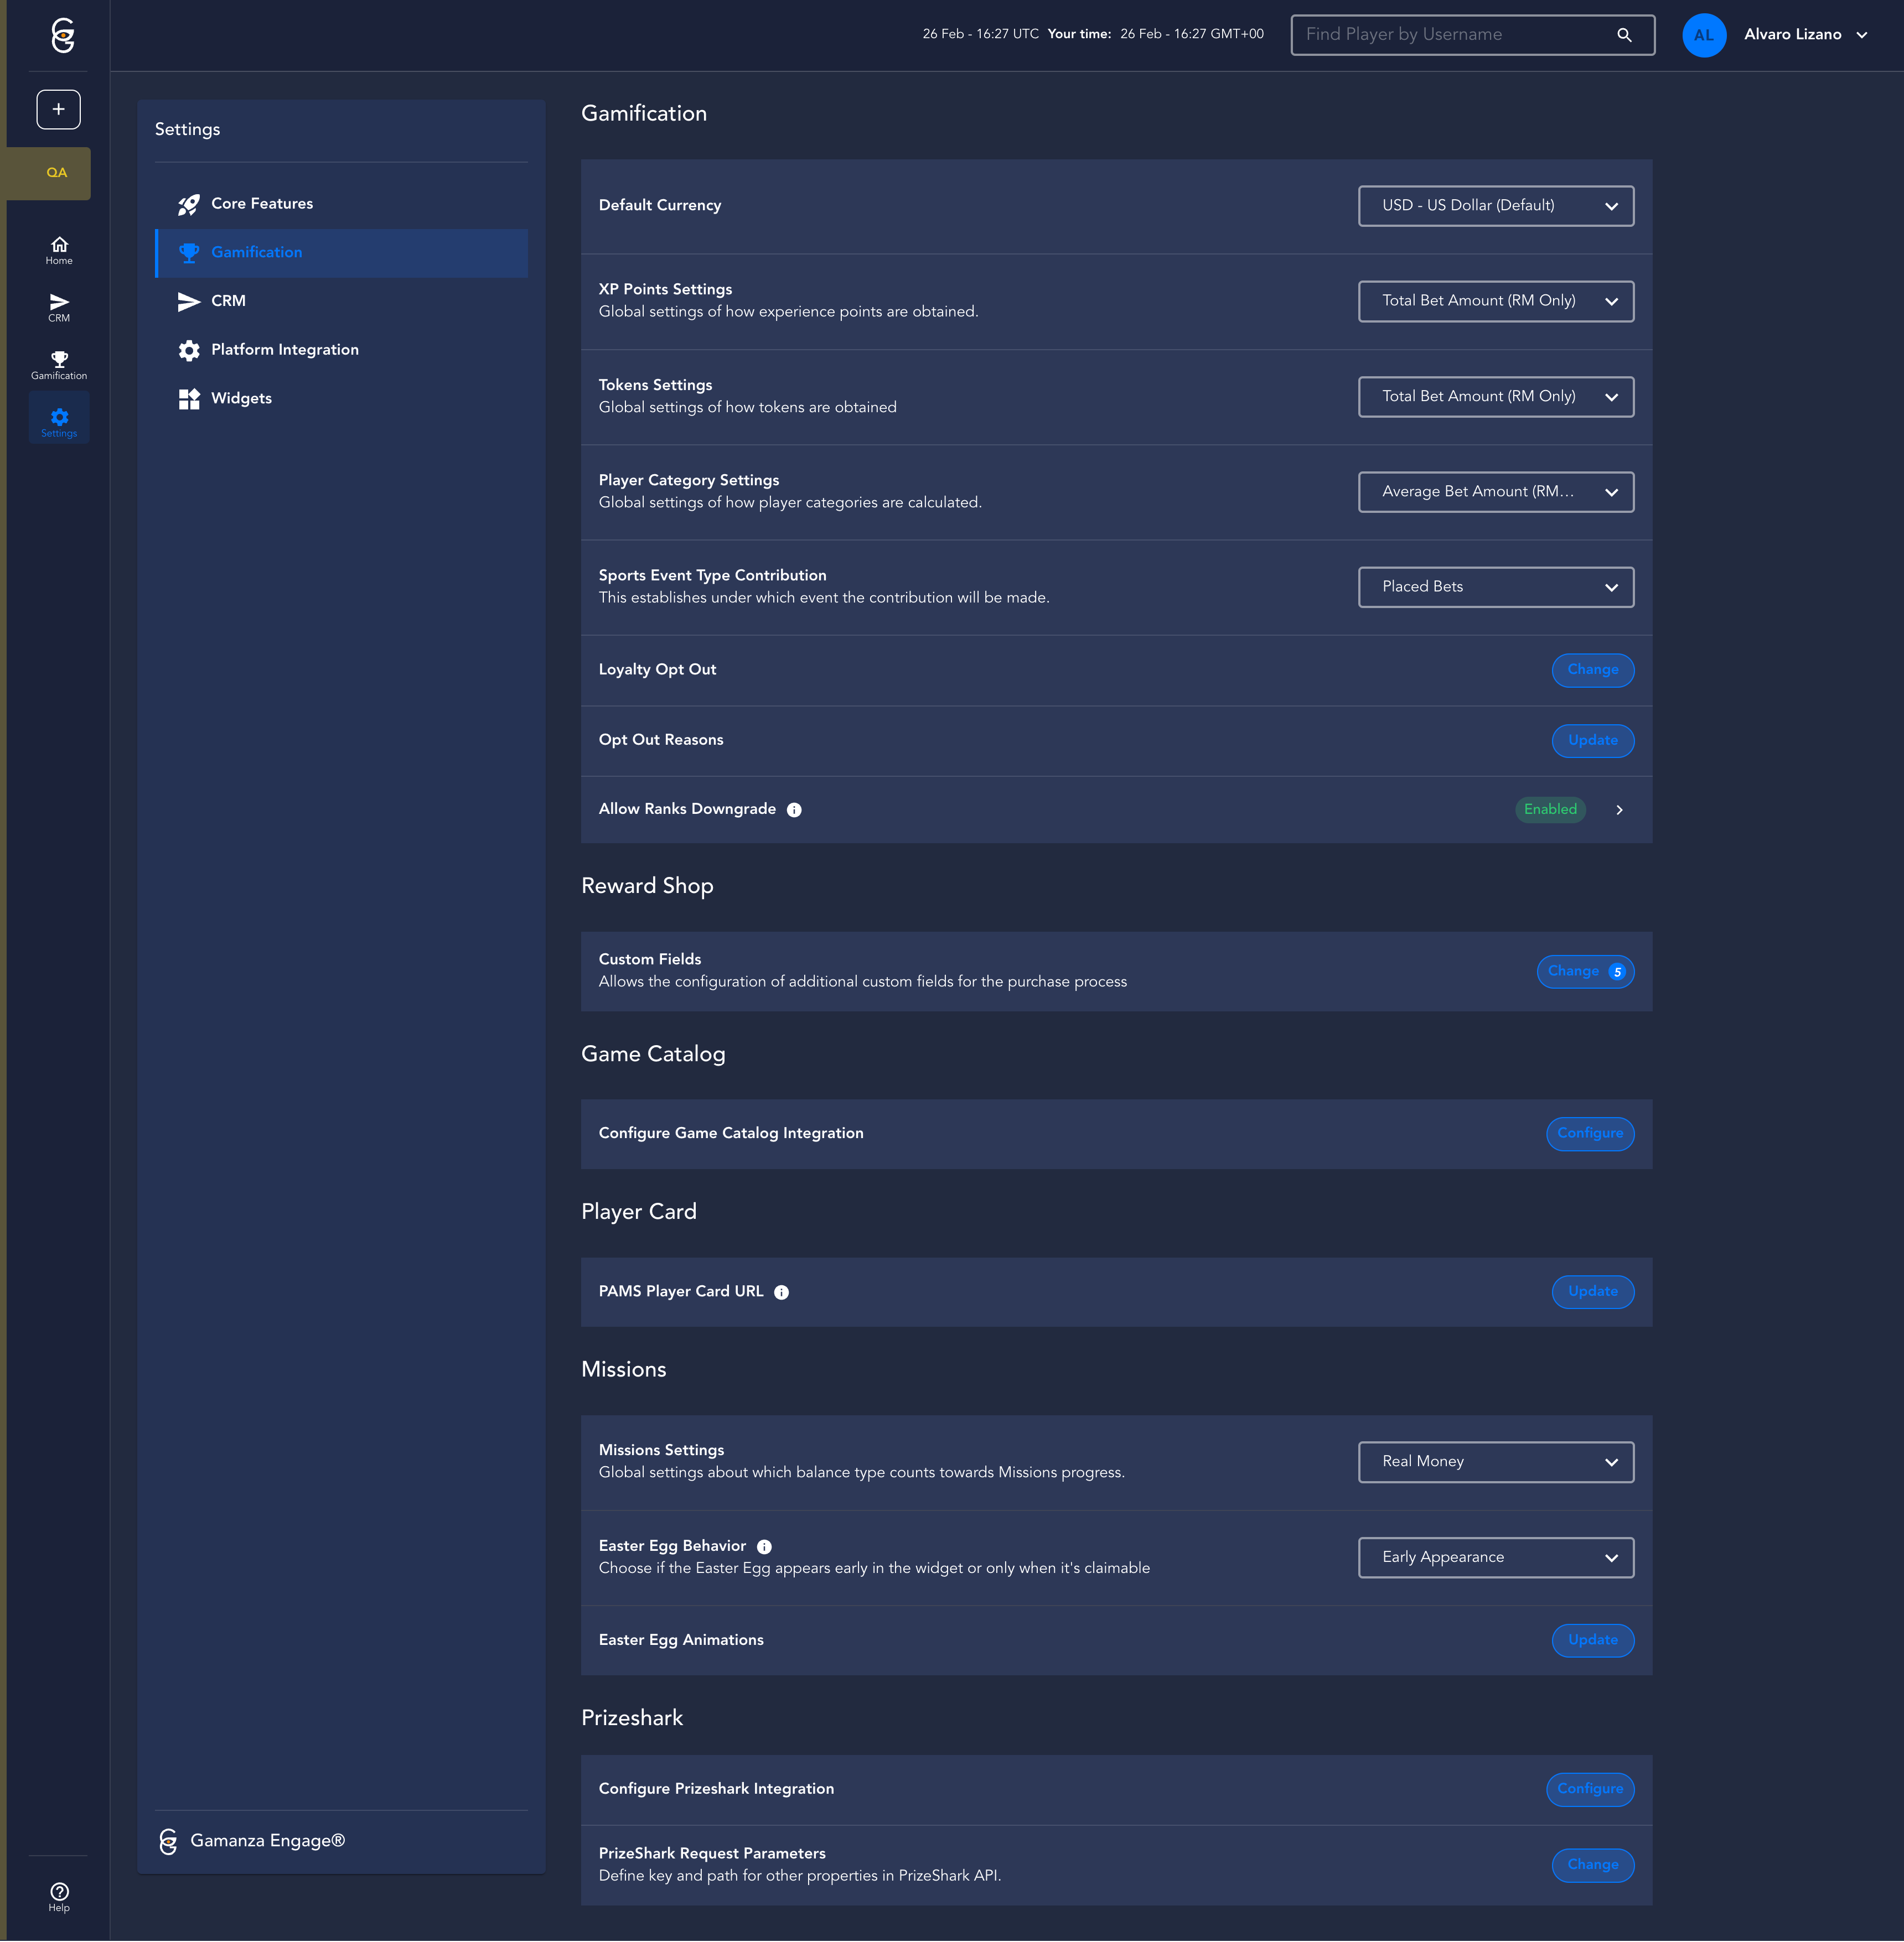Click Change button for Loyalty Opt Out
This screenshot has width=1904, height=1942.
[x=1592, y=671]
